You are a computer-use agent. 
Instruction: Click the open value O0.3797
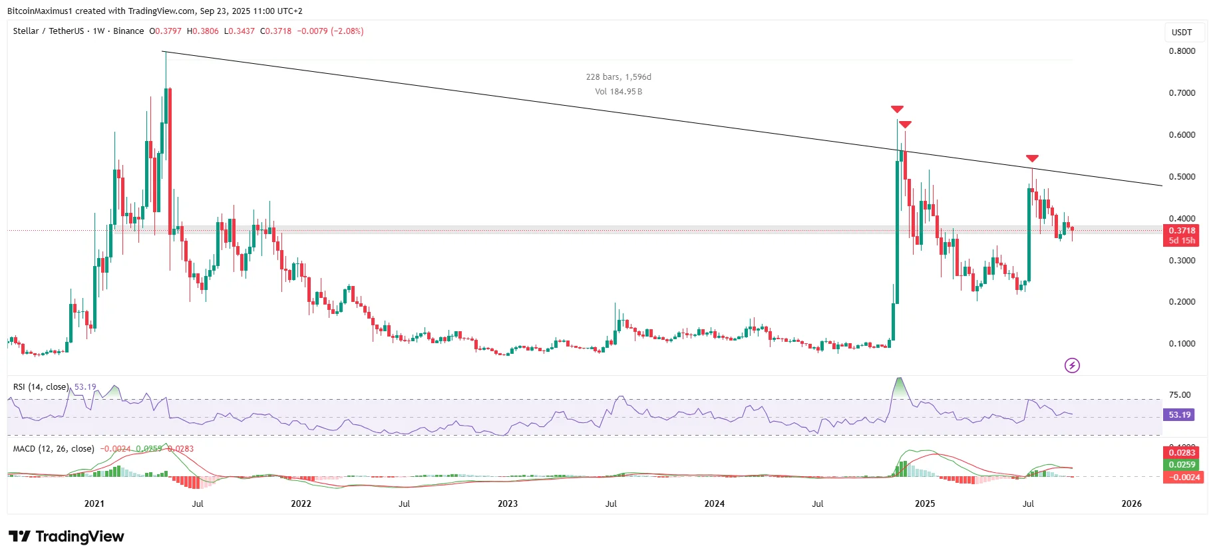pos(166,31)
